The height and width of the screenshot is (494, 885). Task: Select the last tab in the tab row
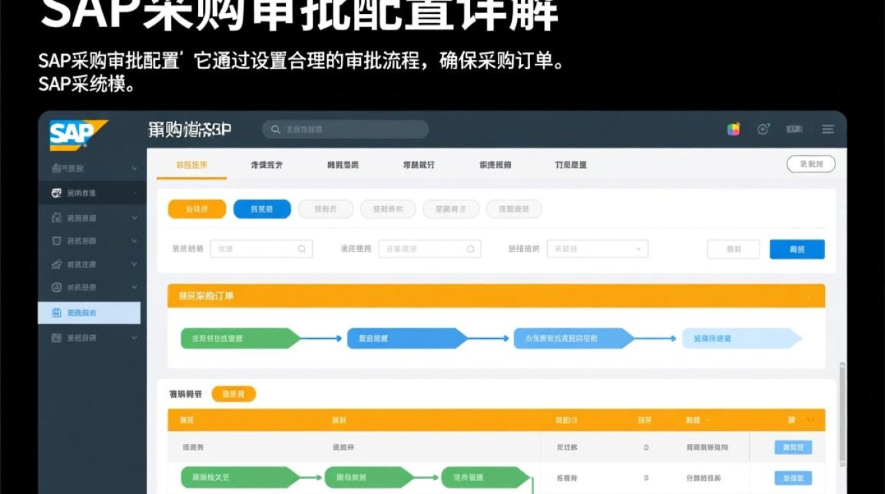(572, 165)
